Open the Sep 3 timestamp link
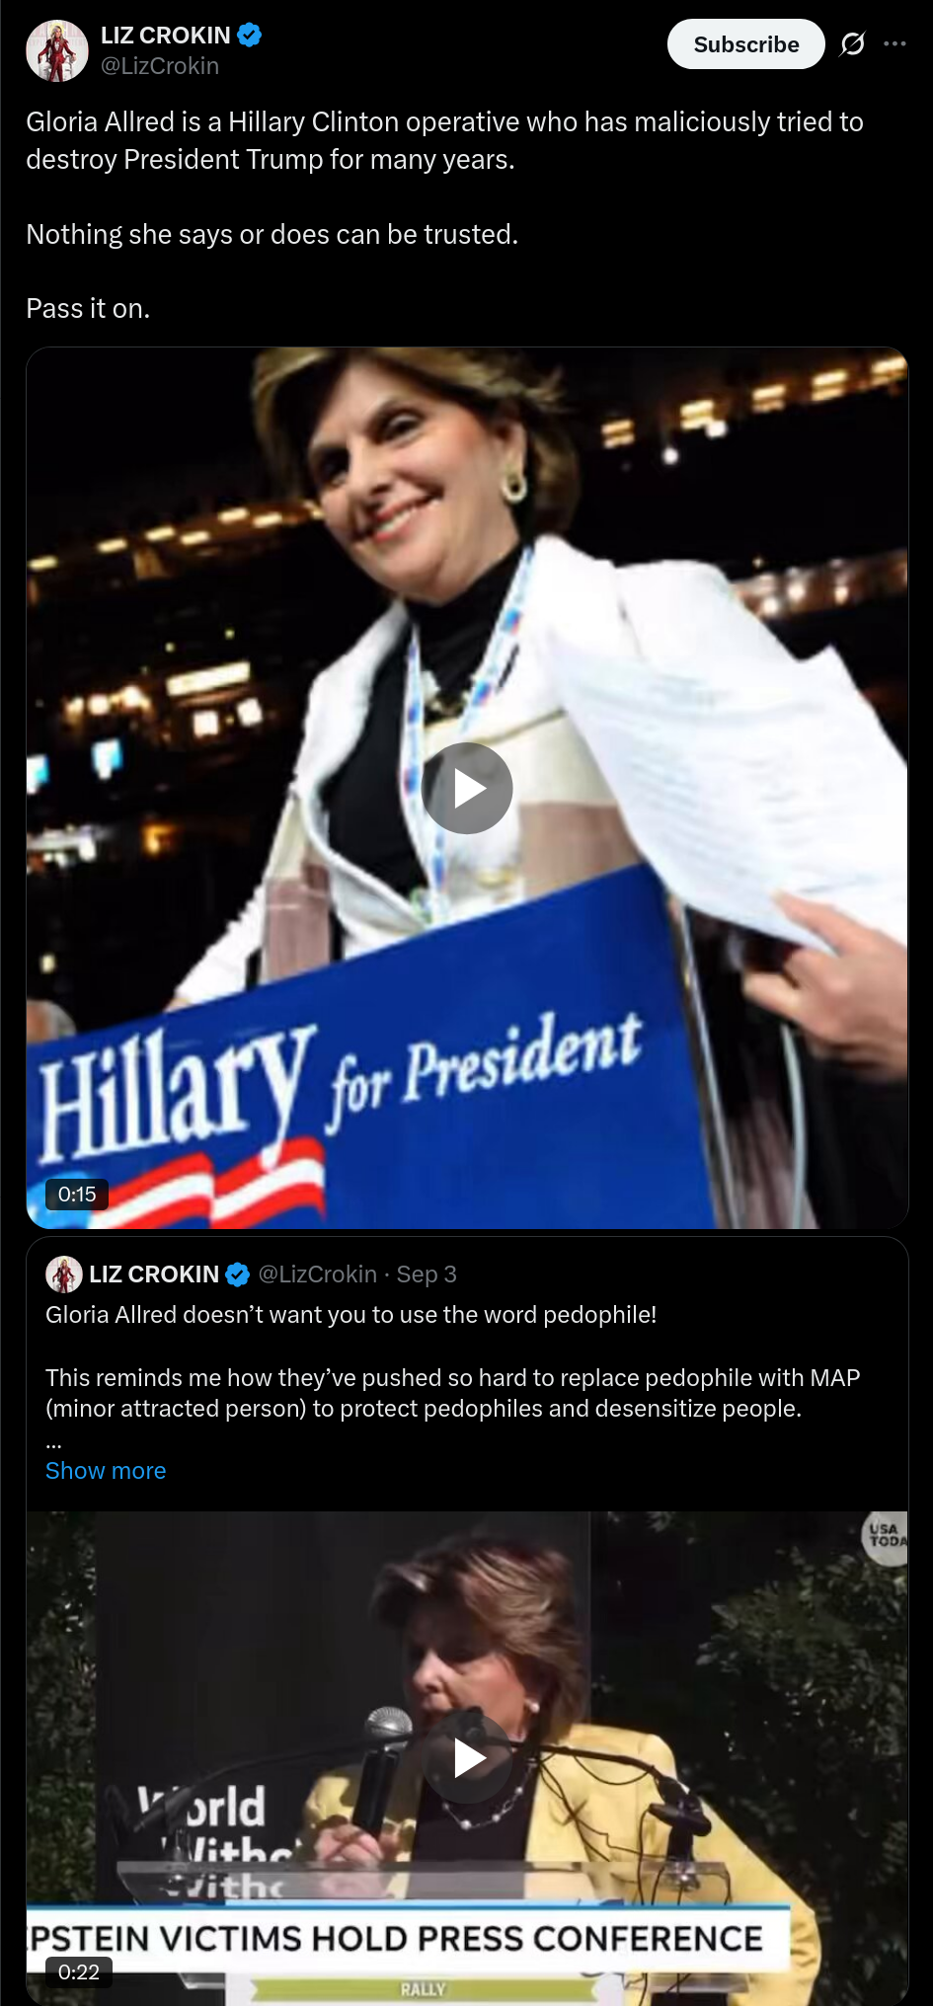This screenshot has width=933, height=2007. pos(427,1274)
